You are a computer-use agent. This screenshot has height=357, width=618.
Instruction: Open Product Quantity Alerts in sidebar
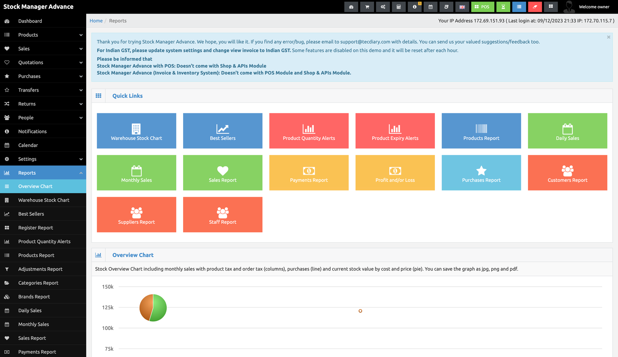click(43, 241)
